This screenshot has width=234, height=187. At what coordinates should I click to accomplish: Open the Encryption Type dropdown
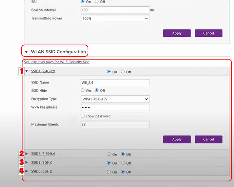[x=115, y=99]
